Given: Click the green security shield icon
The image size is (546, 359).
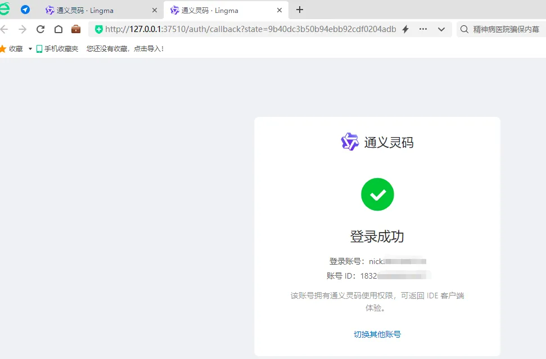Looking at the screenshot, I should 98,29.
